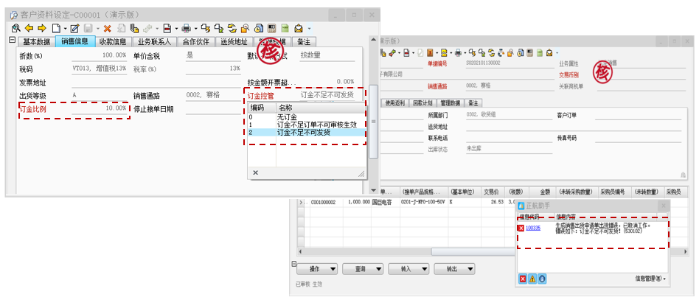Viewport: 699px width, 300px height.
Task: Toggle the yellow warning filter in 正航助手
Action: click(x=532, y=279)
